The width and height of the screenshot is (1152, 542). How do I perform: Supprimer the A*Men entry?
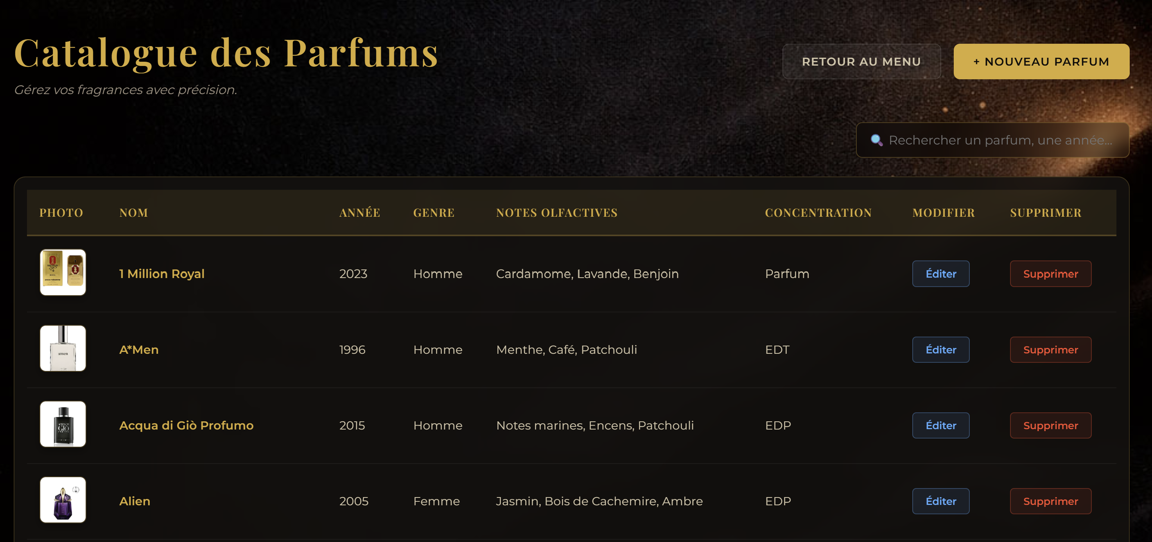point(1050,349)
